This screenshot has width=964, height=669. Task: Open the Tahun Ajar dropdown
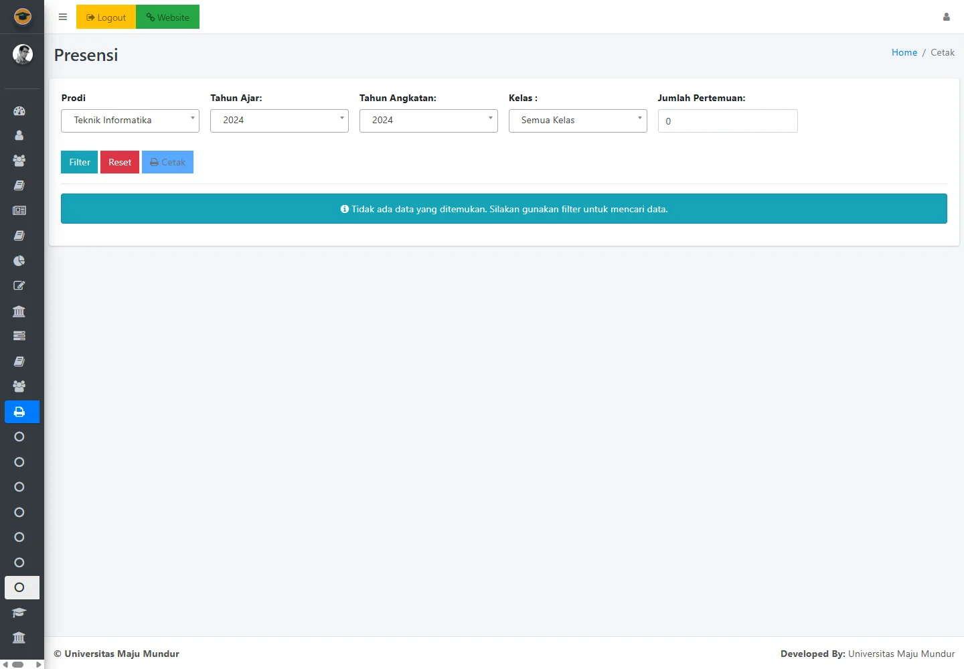click(x=279, y=121)
